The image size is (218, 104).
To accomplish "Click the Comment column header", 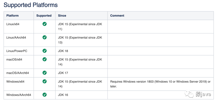I will coord(117,16).
